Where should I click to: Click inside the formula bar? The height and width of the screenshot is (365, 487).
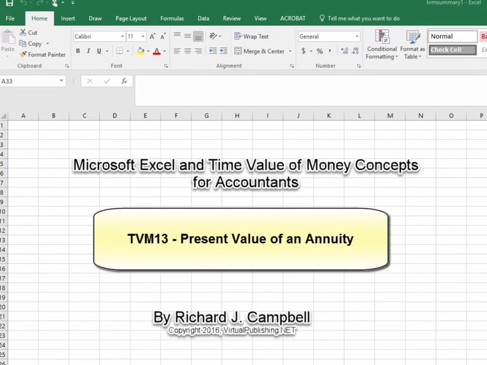tap(311, 90)
